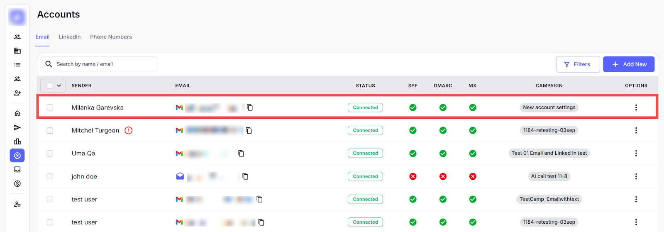Select the Milanka Garevska row checkbox
The image size is (664, 232).
coord(50,107)
